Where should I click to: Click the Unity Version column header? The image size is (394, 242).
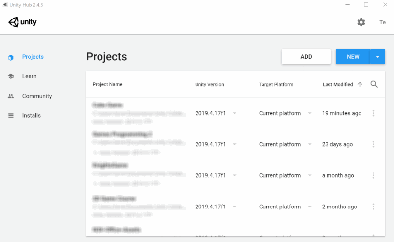(209, 84)
